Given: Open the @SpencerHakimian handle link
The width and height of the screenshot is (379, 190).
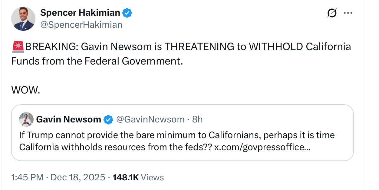Looking at the screenshot, I should pyautogui.click(x=81, y=24).
